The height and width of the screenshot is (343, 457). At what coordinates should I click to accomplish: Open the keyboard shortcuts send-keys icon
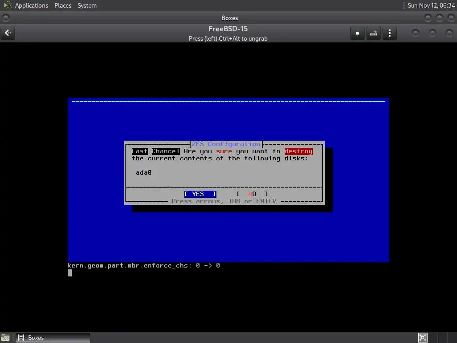374,33
